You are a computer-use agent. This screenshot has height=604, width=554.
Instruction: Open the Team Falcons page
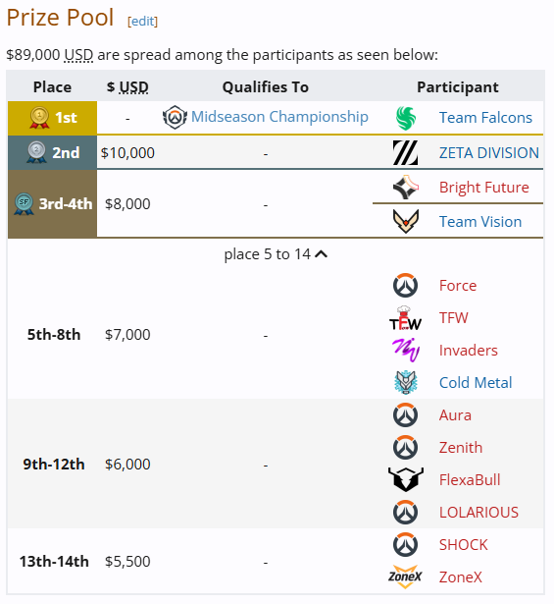(485, 118)
